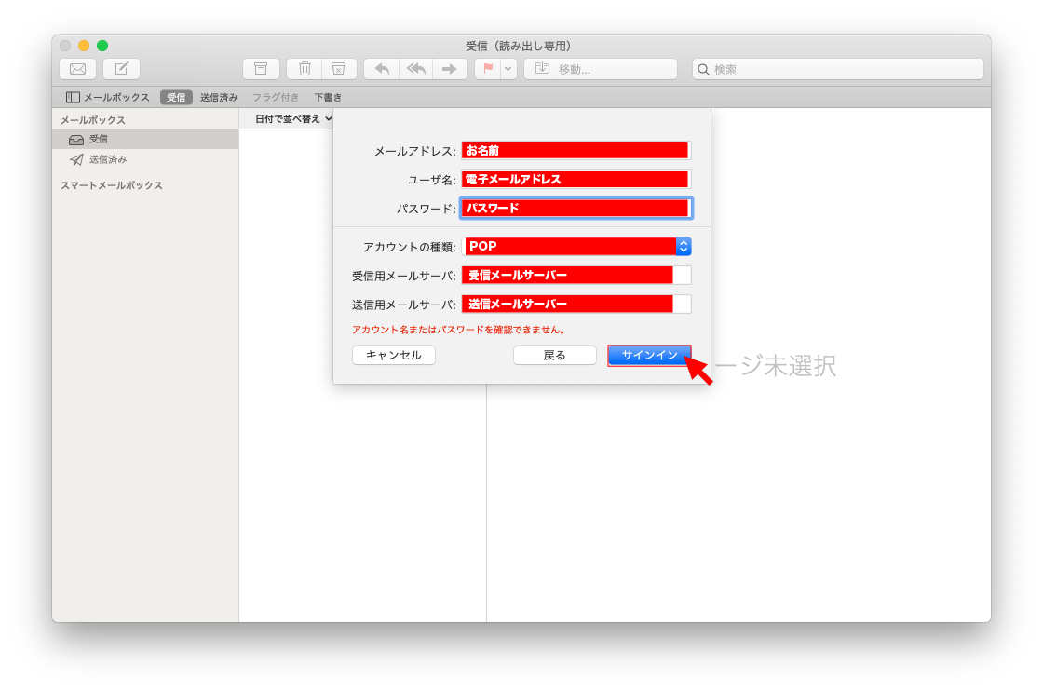The image size is (1043, 691).
Task: Select the 下書き favorites tab
Action: coord(328,97)
